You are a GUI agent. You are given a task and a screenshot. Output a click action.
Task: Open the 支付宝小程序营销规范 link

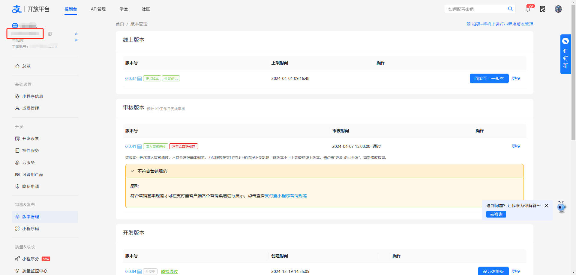pos(286,196)
